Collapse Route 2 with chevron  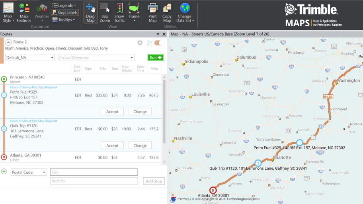click(x=8, y=42)
